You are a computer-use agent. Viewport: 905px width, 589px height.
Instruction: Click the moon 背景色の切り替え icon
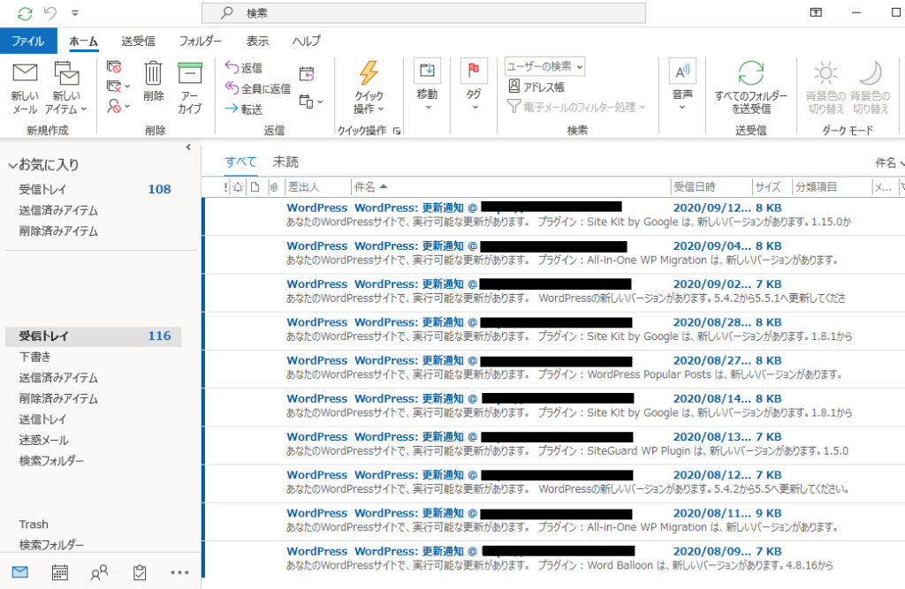871,87
